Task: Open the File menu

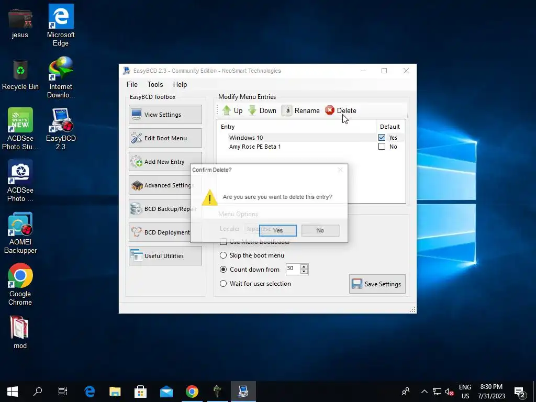Action: (x=132, y=84)
